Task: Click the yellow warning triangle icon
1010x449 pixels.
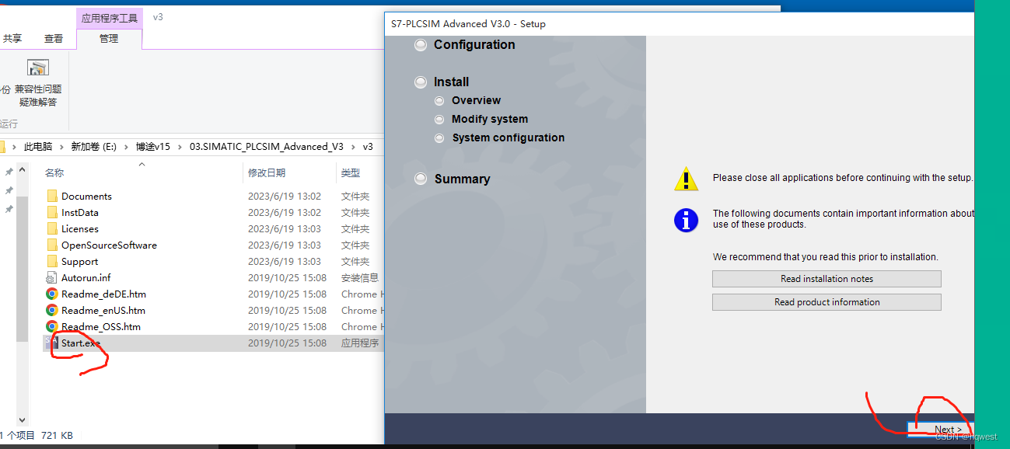Action: tap(687, 179)
